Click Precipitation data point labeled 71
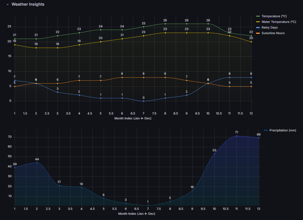Image resolution: width=303 pixels, height=220 pixels. click(x=237, y=136)
